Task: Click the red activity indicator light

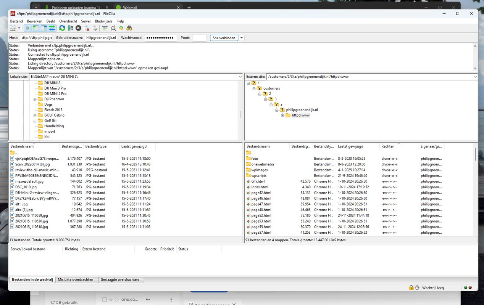Action: [x=470, y=288]
